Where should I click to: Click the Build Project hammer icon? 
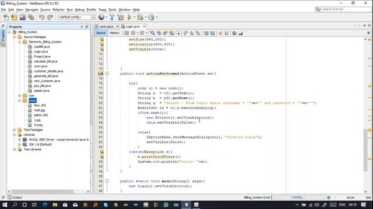pyautogui.click(x=112, y=17)
